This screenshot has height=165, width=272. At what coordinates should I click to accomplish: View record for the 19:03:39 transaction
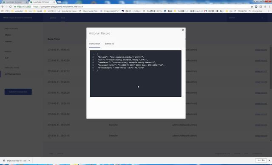click(261, 125)
